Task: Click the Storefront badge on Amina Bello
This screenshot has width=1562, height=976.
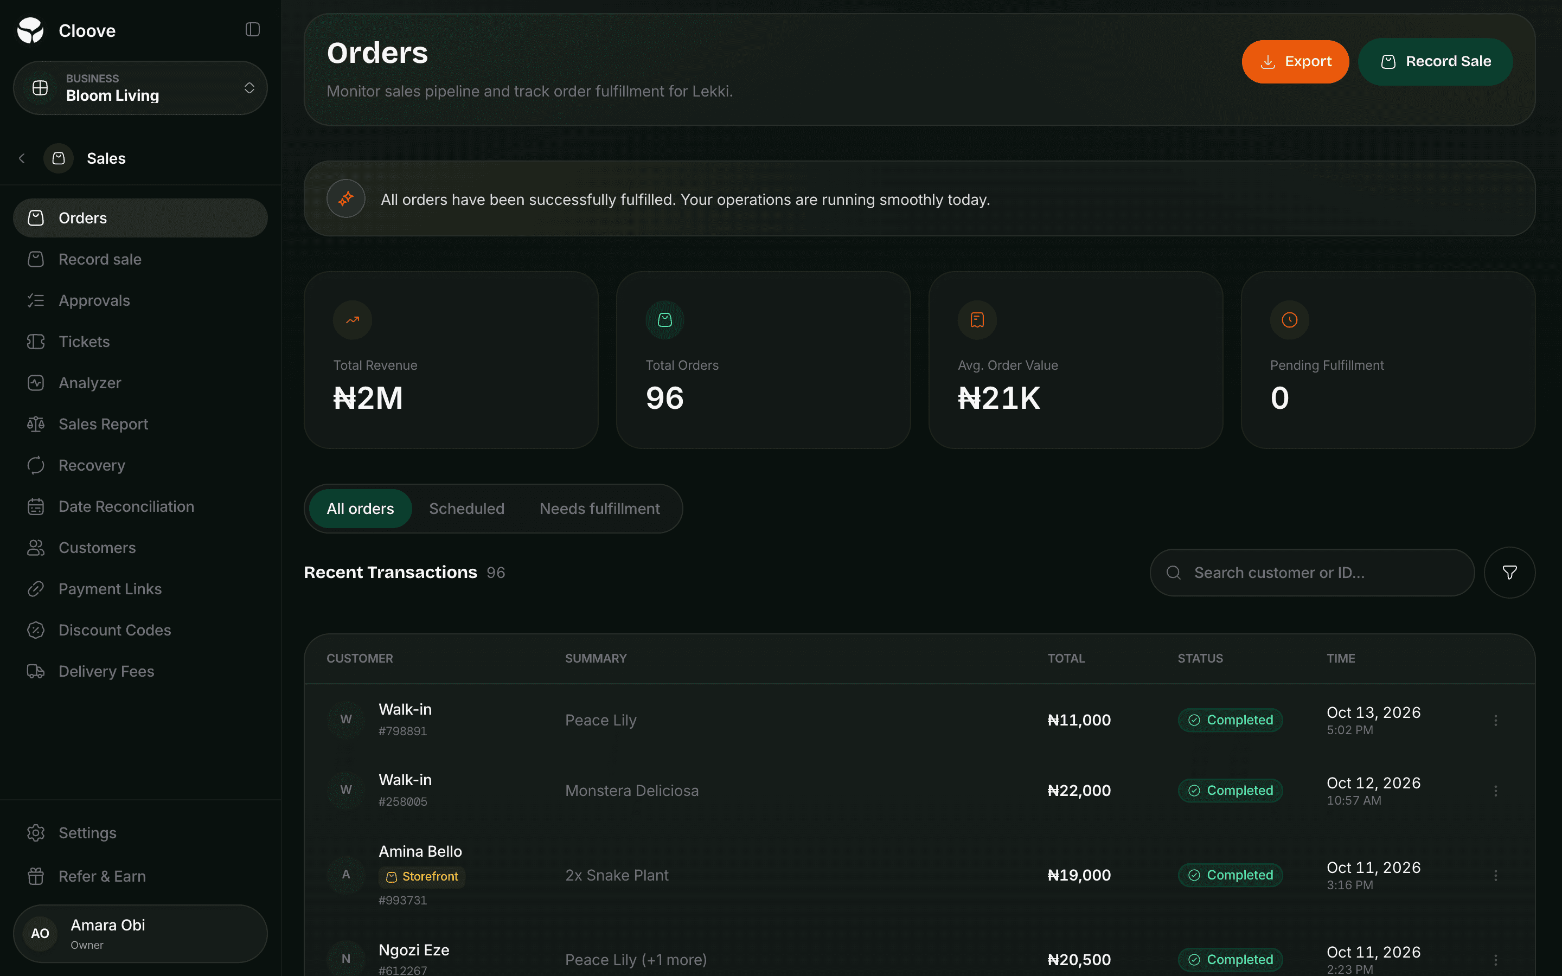Action: point(421,877)
